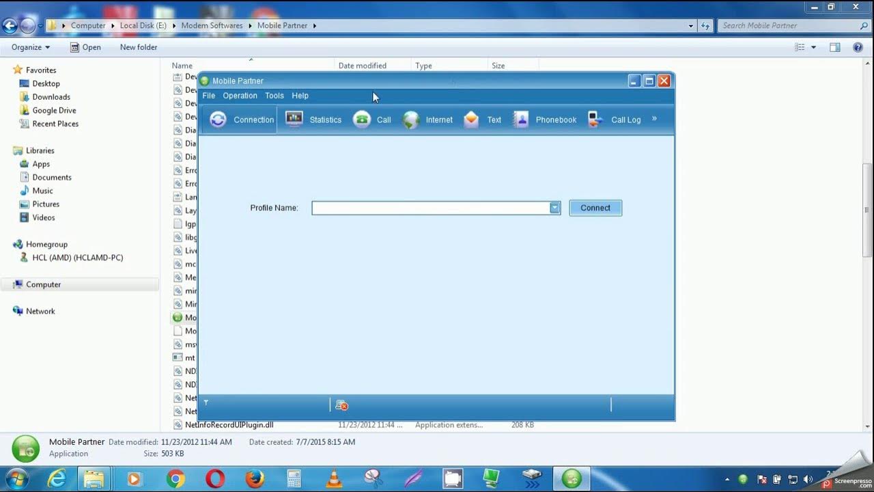Switch to the Text messages tab

[483, 120]
